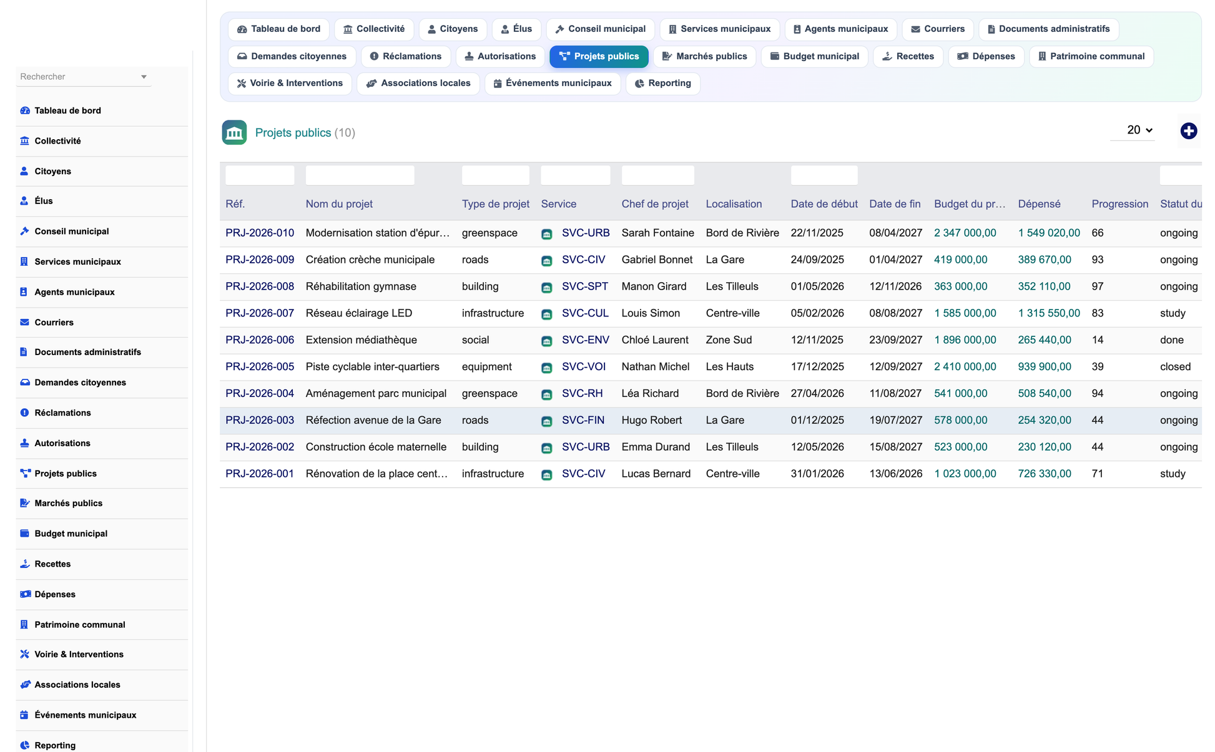Click the Nom du projet filter field

(x=360, y=175)
